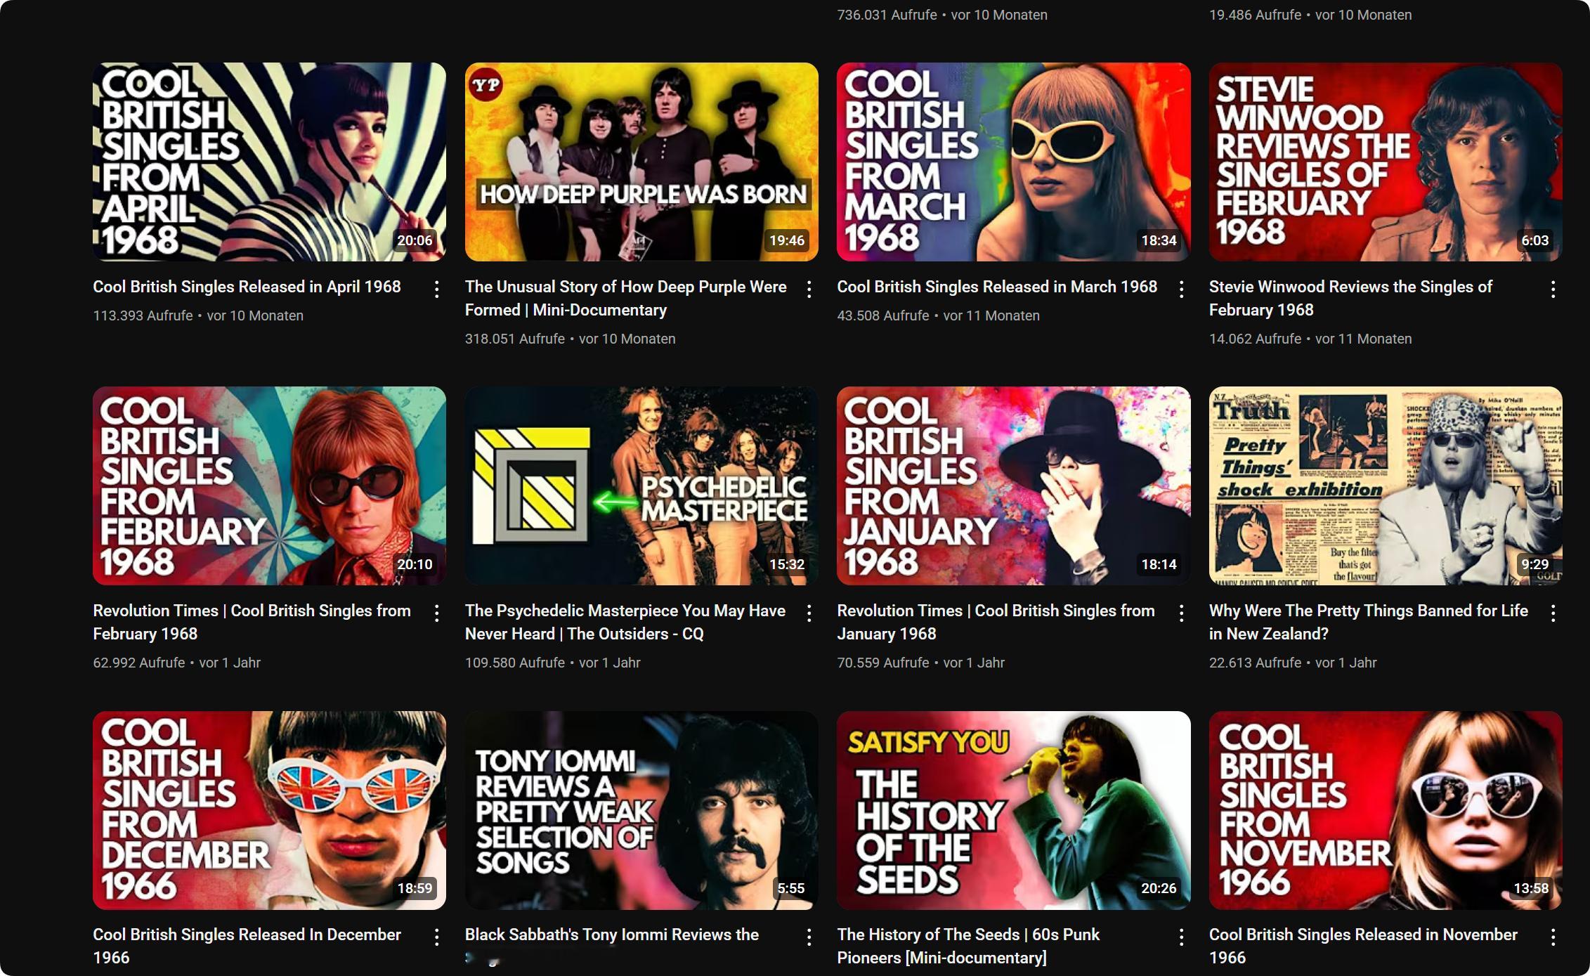Click '736.031 Aufrufe' text at top
This screenshot has height=976, width=1590.
tap(887, 15)
